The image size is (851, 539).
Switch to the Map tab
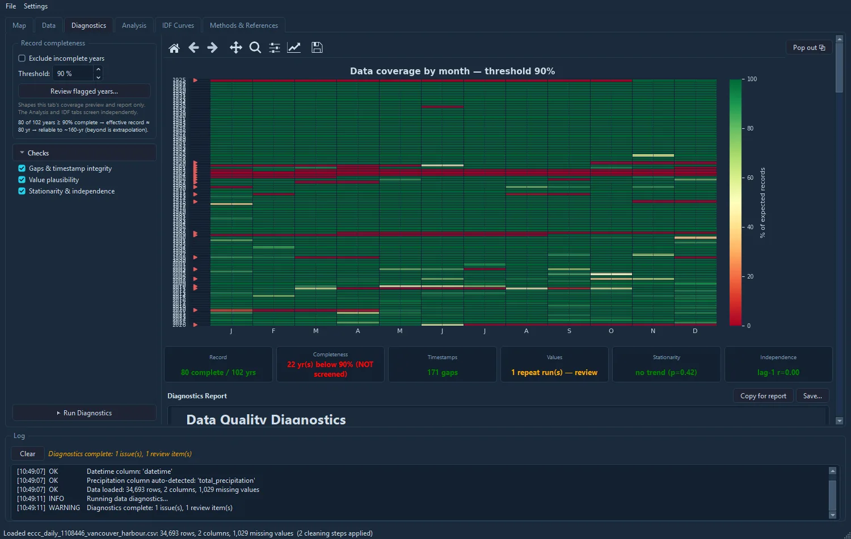[19, 26]
